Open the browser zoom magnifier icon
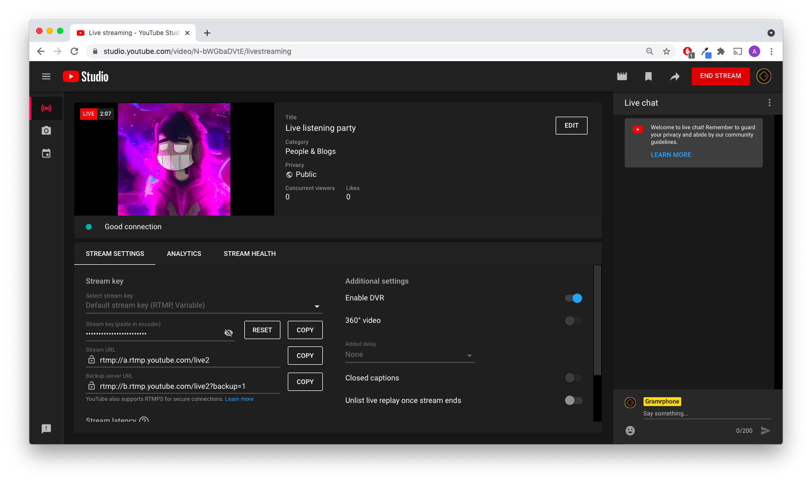The image size is (812, 483). 650,51
